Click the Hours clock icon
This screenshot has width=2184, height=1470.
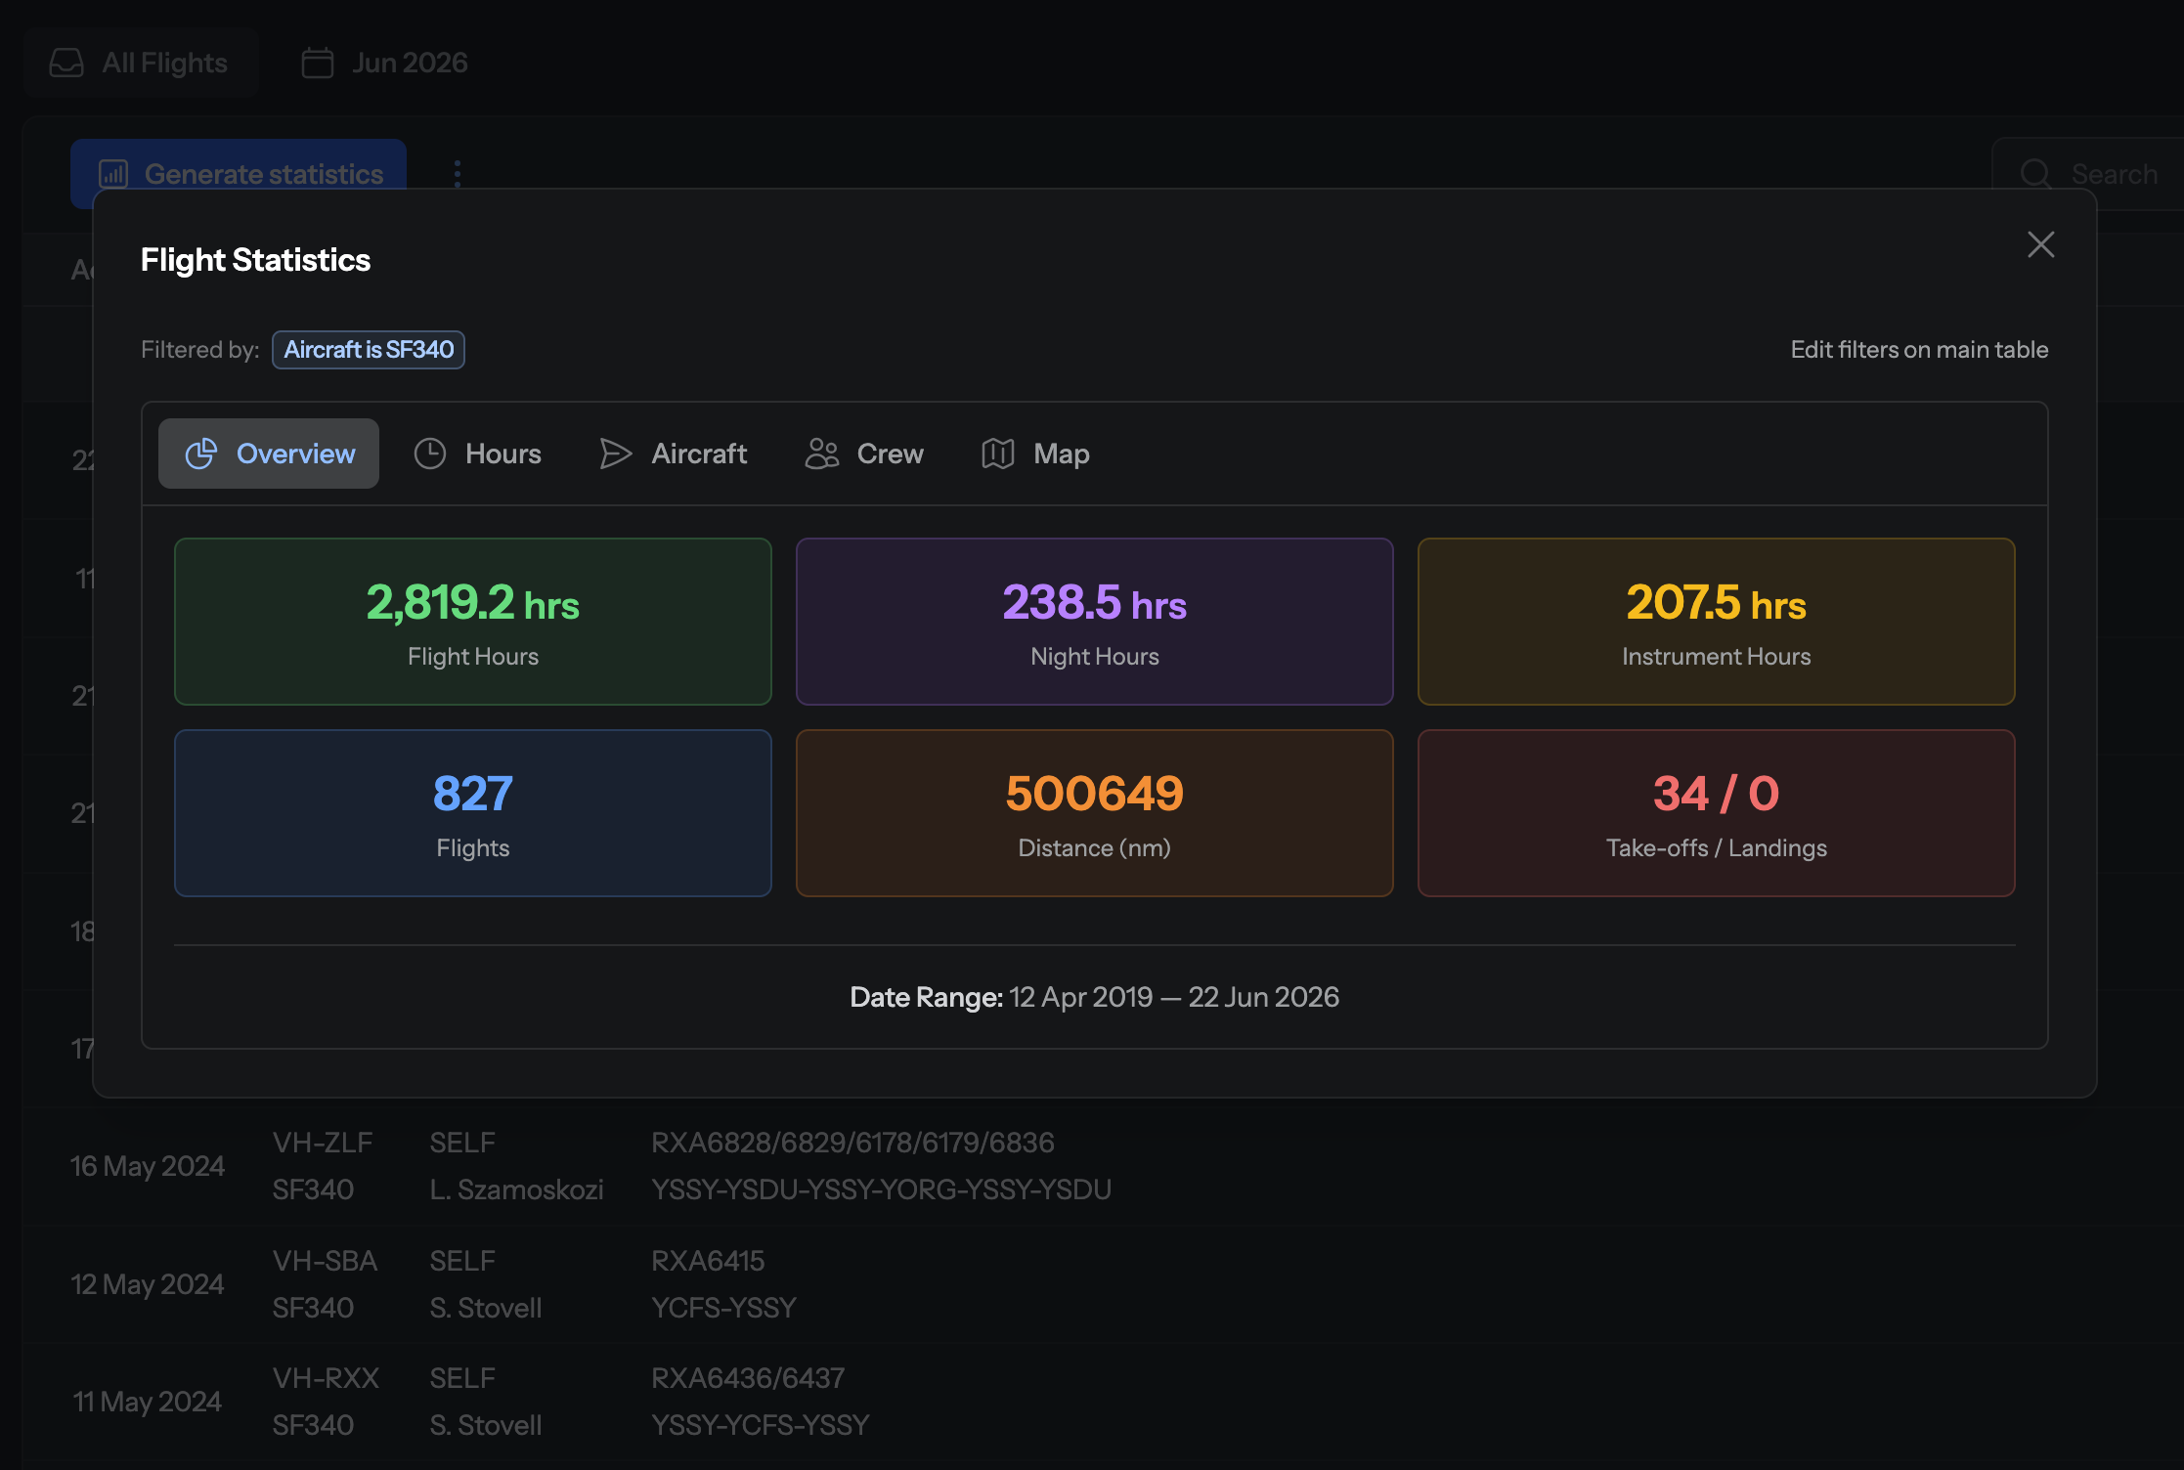coord(430,454)
